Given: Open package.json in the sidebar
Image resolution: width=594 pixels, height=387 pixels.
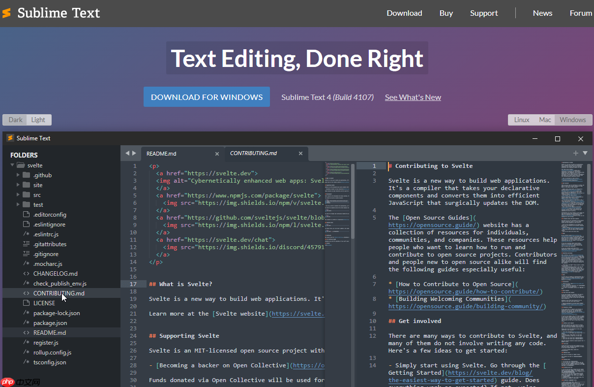Looking at the screenshot, I should (x=50, y=323).
